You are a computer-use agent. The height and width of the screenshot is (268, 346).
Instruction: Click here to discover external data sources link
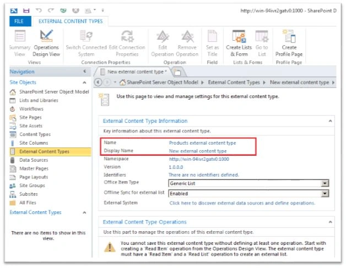point(242,203)
